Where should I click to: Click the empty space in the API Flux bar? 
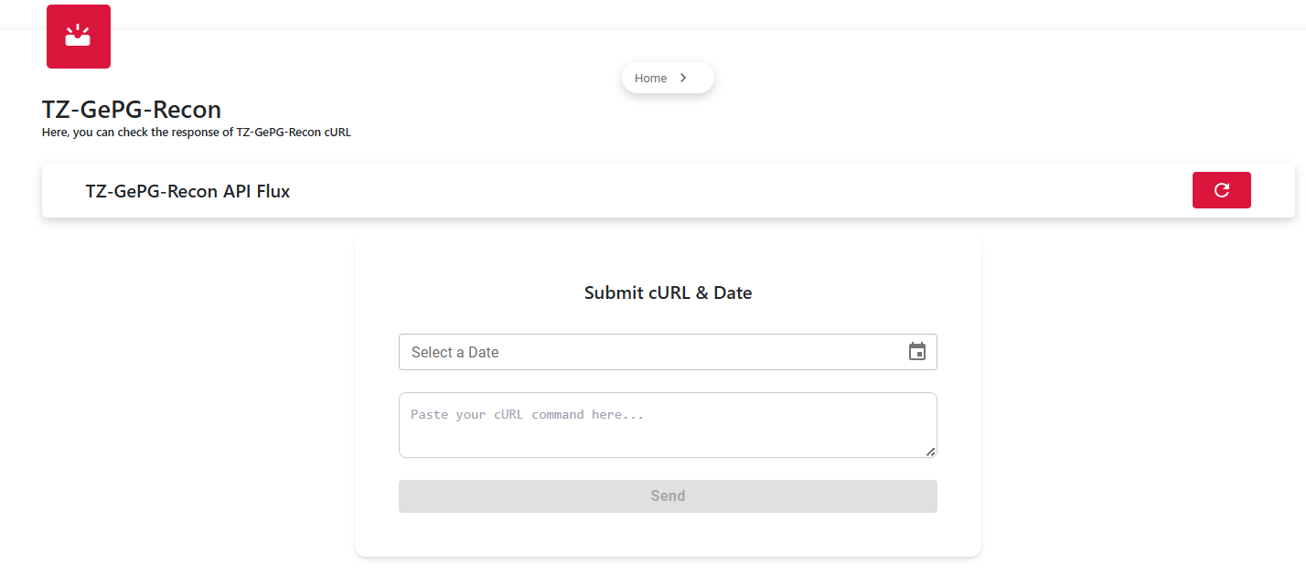(732, 191)
